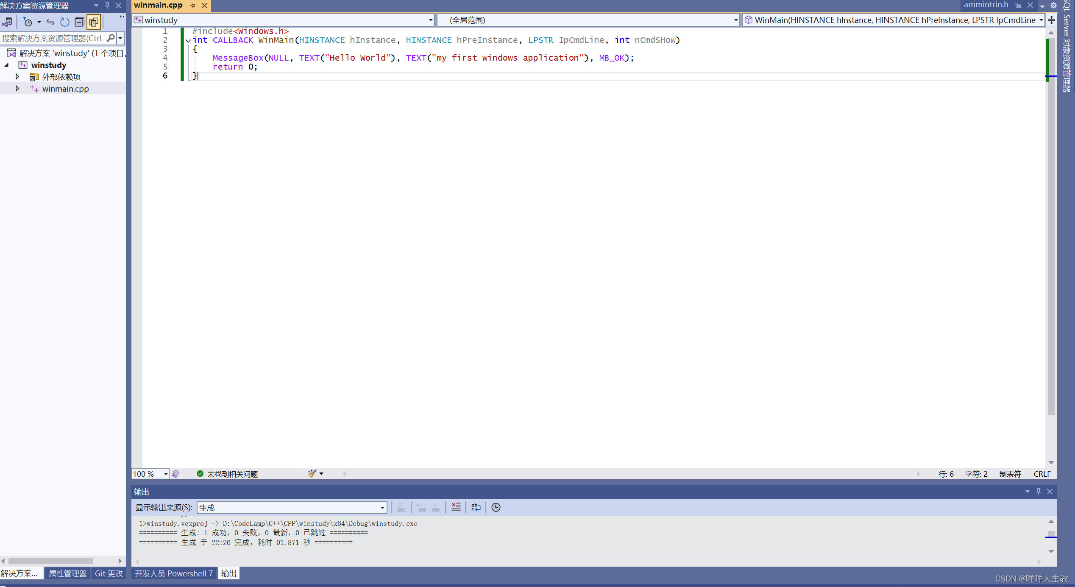Open the code cleanup broom icon
The width and height of the screenshot is (1075, 587).
(312, 474)
